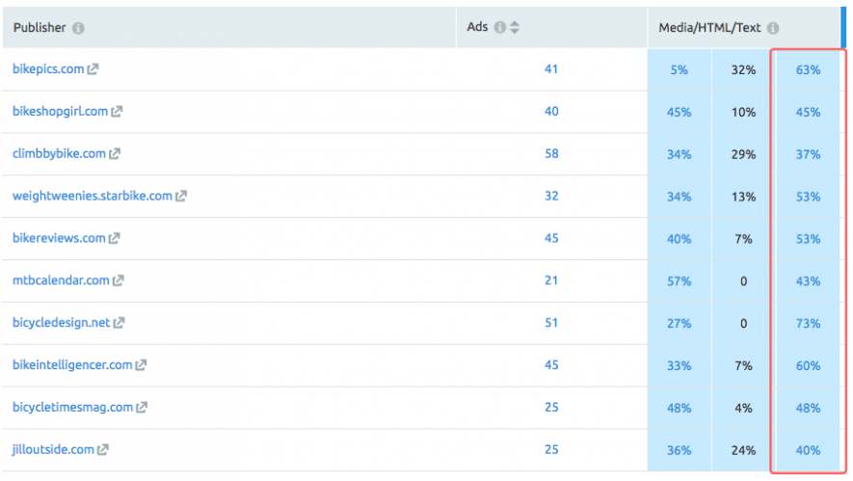Click the info icon beside Ads header
Viewport: 853px width, 481px height.
(499, 27)
